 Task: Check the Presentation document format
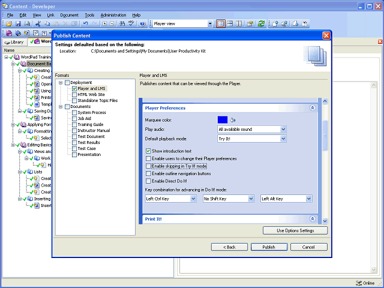(74, 155)
